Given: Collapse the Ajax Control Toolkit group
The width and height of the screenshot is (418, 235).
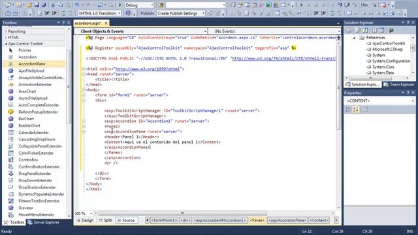Looking at the screenshot, I should (x=6, y=44).
